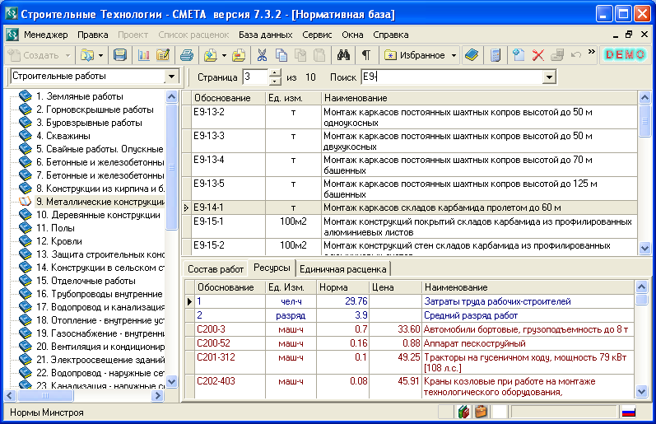Image resolution: width=656 pixels, height=424 pixels.
Task: Open the Сервис menu
Action: (x=317, y=35)
